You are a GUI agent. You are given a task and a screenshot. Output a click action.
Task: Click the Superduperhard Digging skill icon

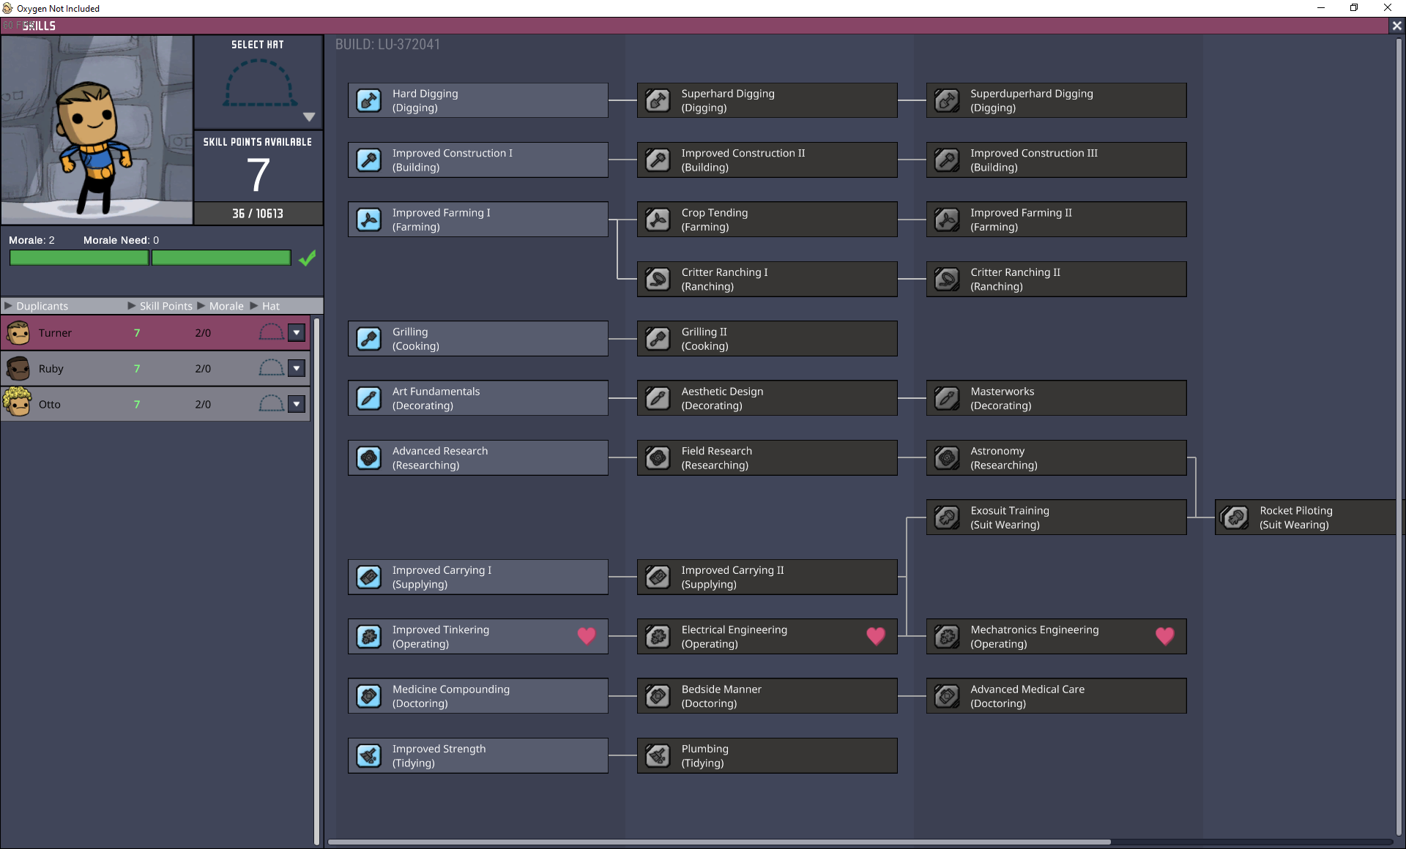947,100
